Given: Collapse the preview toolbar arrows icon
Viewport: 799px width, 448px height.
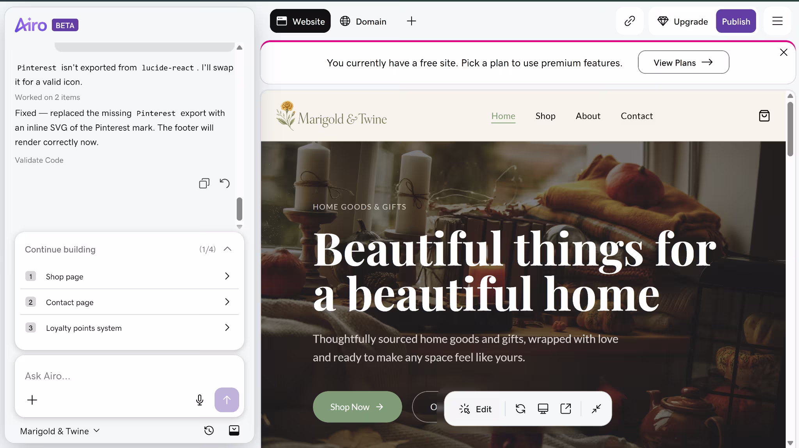Looking at the screenshot, I should click(596, 409).
